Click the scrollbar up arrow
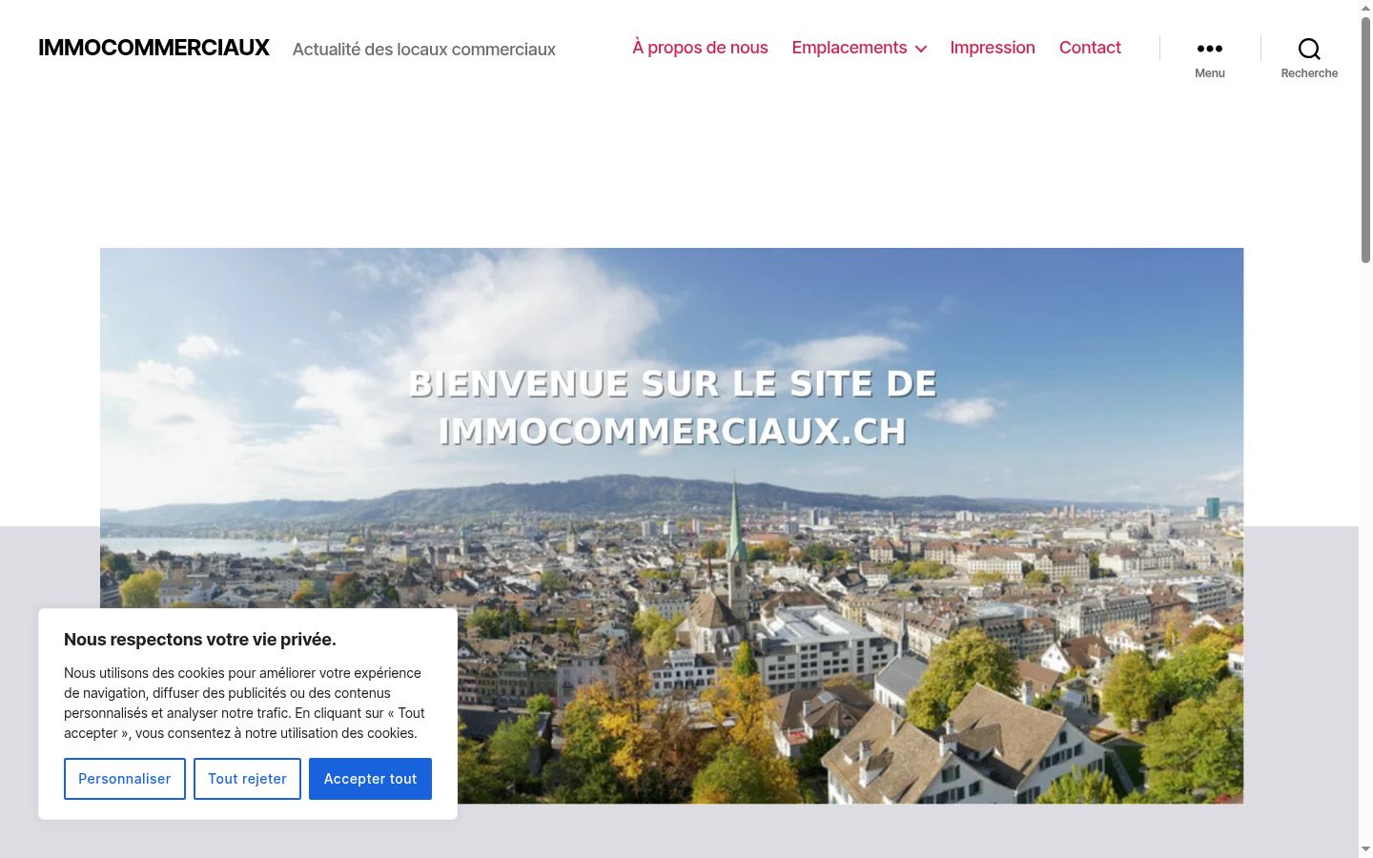Screen dimensions: 1373x858 coord(1365,8)
